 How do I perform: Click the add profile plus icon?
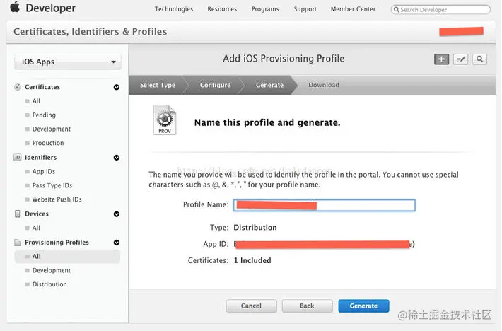point(441,59)
